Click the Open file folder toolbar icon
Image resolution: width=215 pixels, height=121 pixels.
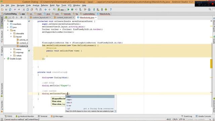coord(2,9)
